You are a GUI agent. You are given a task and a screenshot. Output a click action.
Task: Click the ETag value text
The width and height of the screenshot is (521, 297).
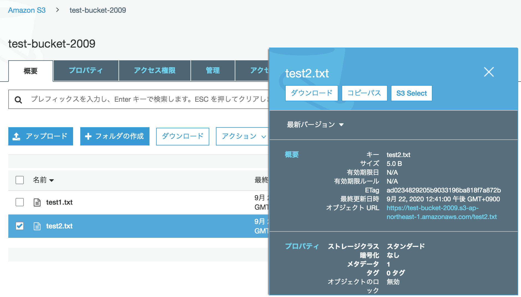click(x=443, y=190)
